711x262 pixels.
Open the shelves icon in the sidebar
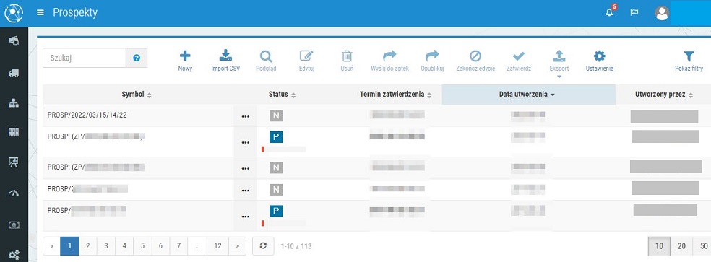pyautogui.click(x=14, y=132)
